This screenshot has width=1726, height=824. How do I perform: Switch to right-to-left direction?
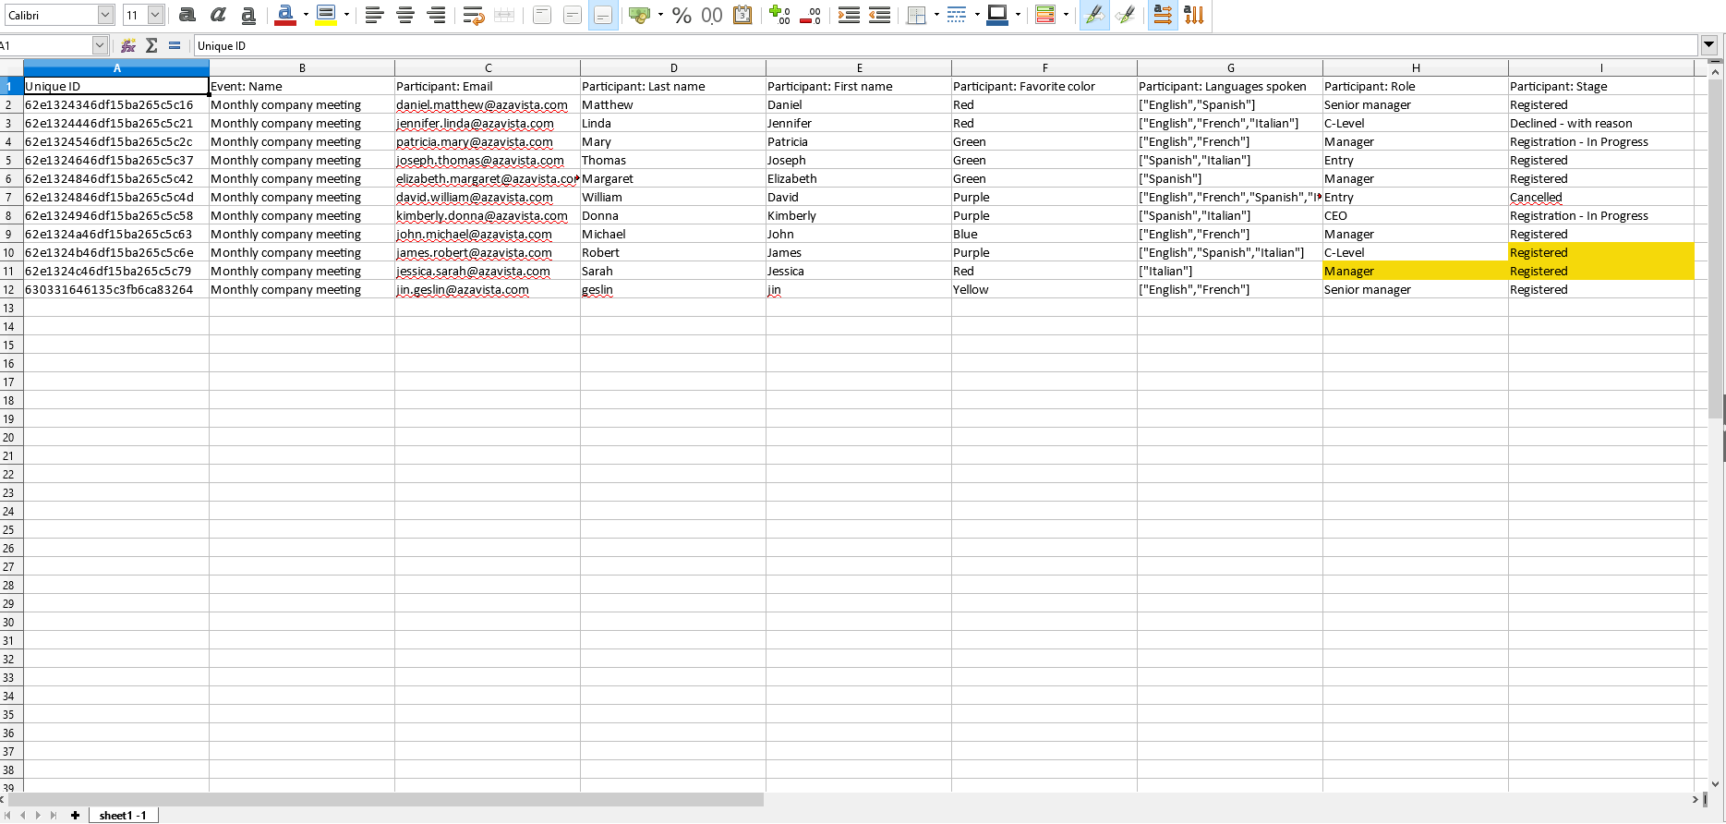[x=1126, y=15]
